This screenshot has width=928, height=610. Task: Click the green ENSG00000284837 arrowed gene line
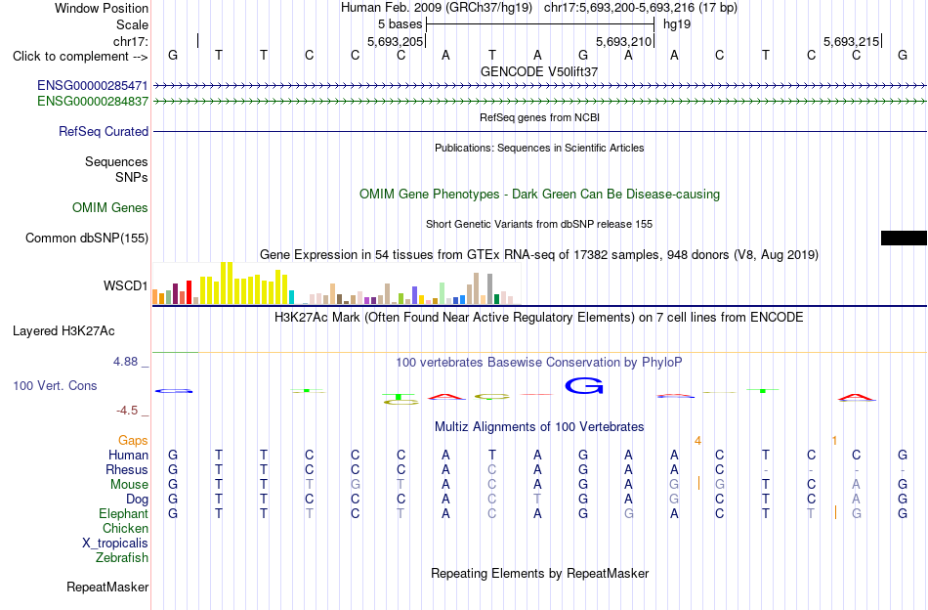540,102
